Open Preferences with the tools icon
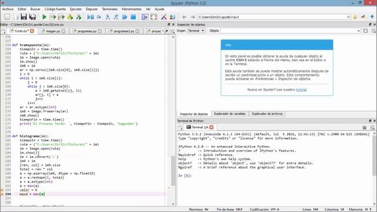This screenshot has width=377, height=212. (164, 17)
